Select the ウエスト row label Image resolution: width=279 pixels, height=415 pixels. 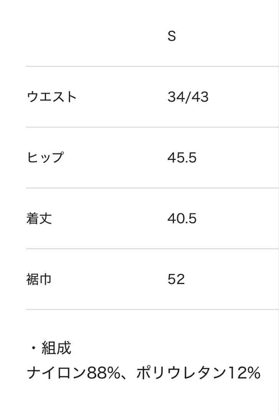point(52,97)
